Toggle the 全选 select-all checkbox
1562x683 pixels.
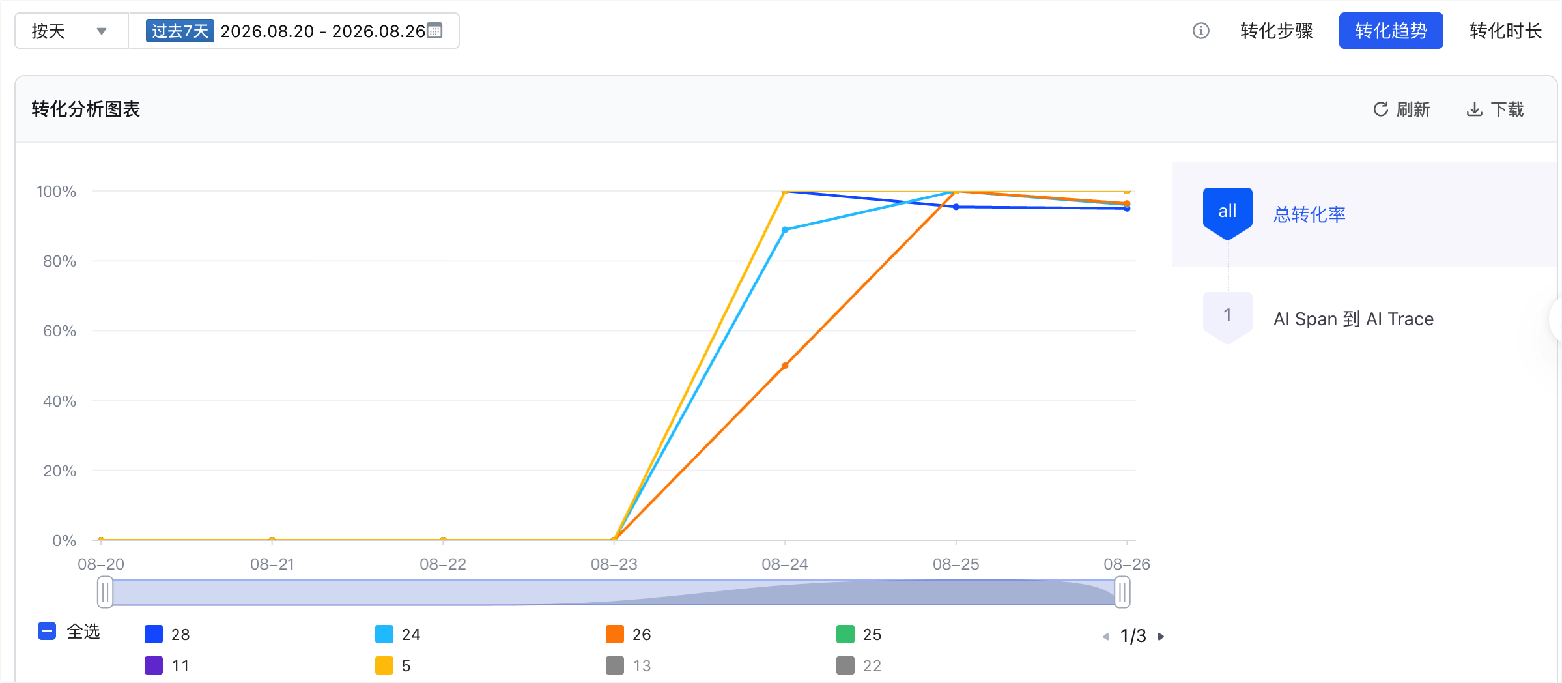coord(47,631)
